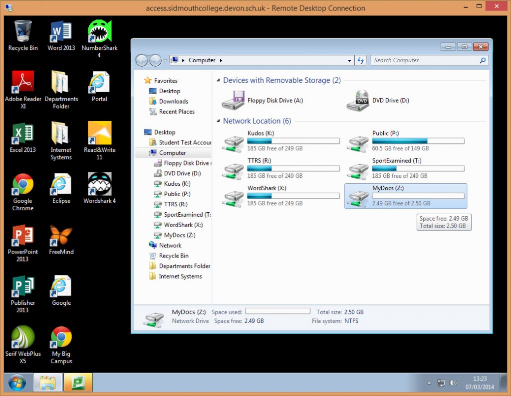Select Downloads under Favorites
This screenshot has height=396, width=511.
tap(173, 101)
